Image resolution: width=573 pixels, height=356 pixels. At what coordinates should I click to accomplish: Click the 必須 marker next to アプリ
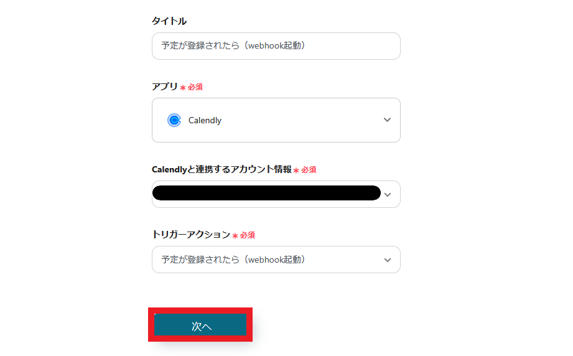pyautogui.click(x=195, y=87)
